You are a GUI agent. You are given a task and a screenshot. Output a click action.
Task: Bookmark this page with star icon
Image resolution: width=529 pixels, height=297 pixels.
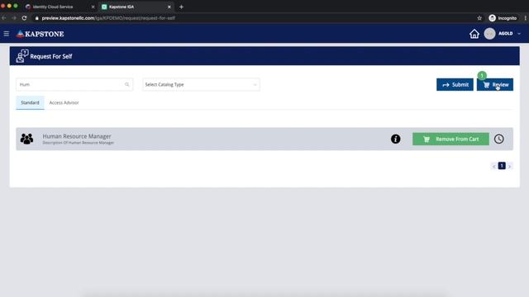(x=479, y=18)
